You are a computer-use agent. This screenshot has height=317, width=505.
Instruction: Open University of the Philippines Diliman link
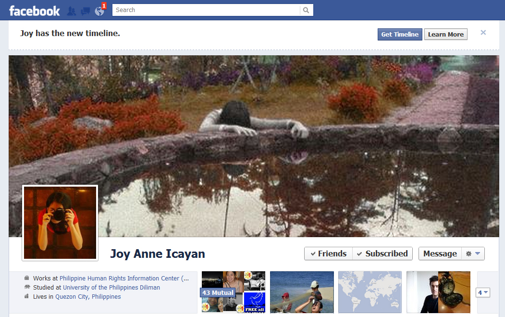111,288
